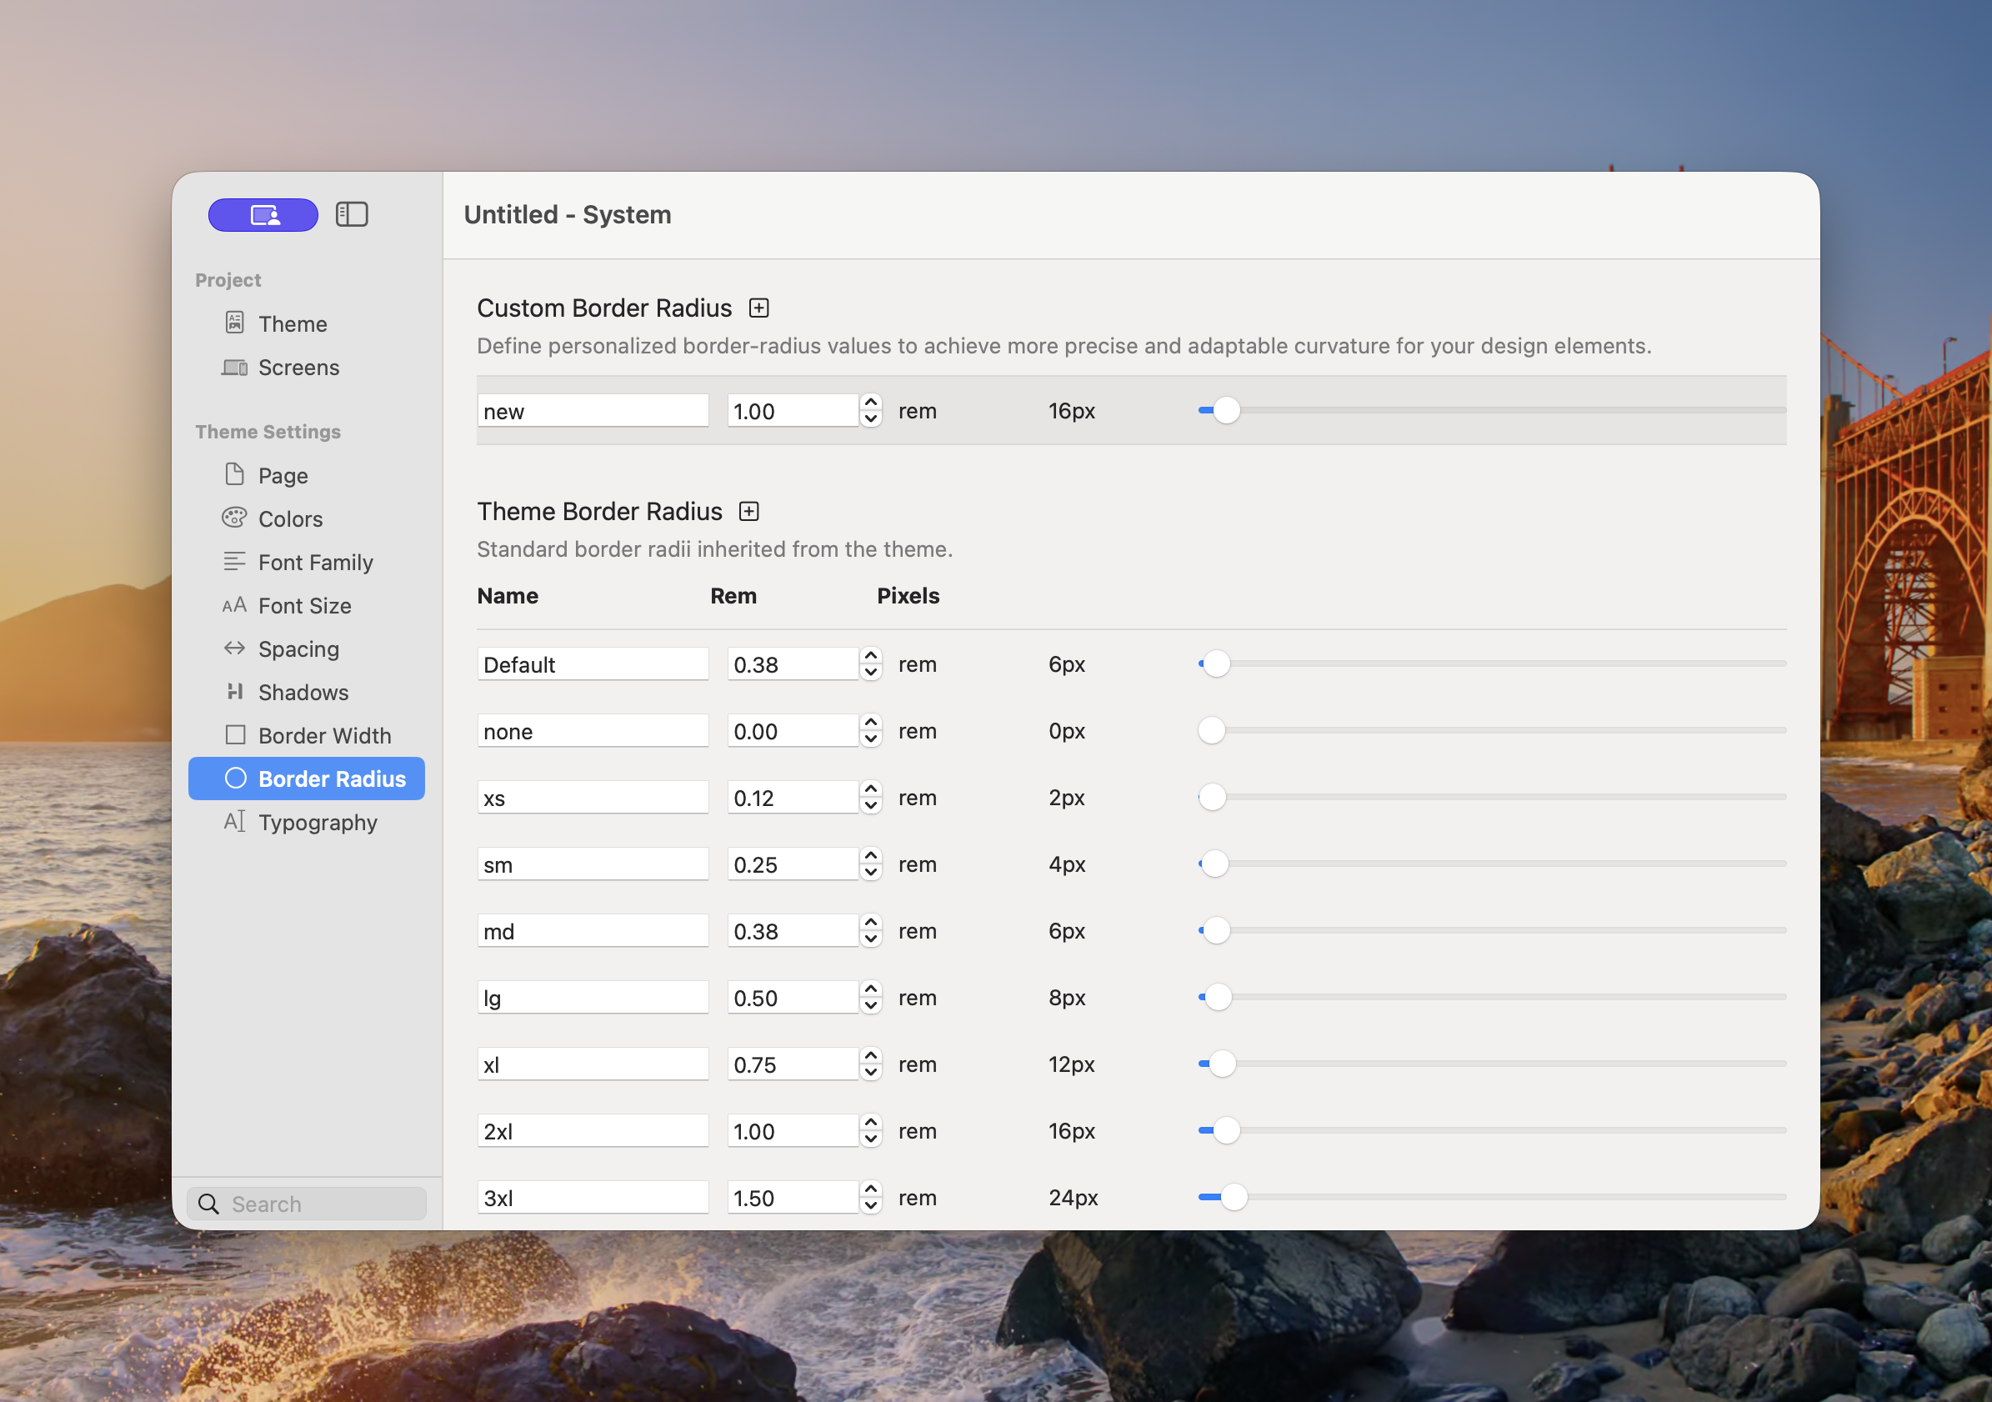This screenshot has width=1992, height=1402.
Task: Click the slider in the 3xl row
Action: [1491, 1197]
